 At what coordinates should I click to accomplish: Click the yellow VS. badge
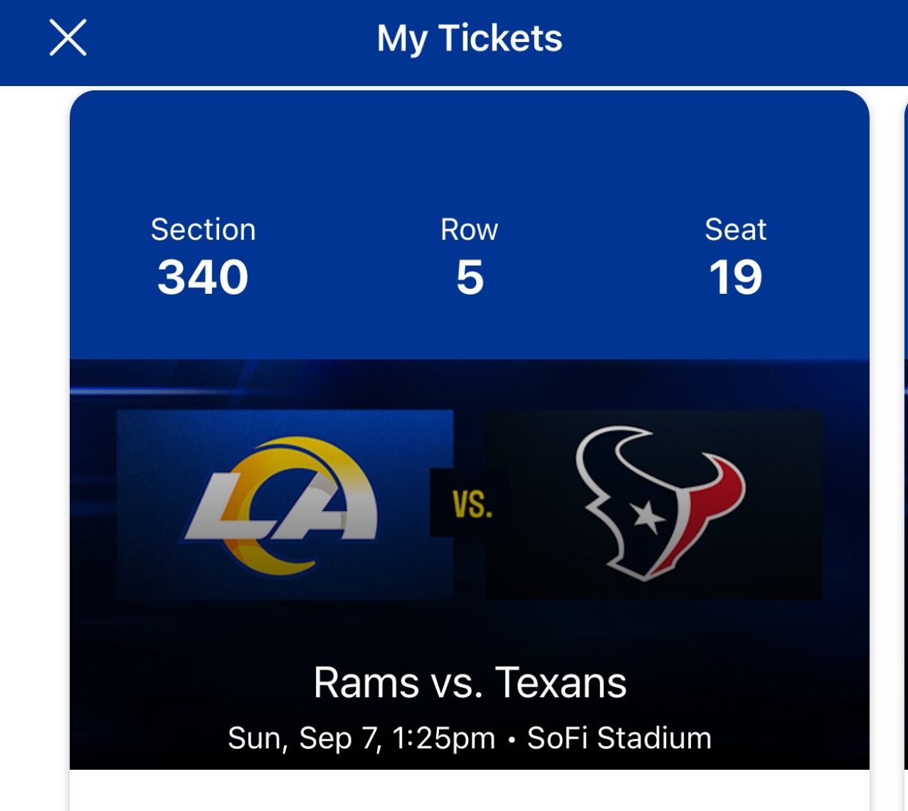pos(472,505)
